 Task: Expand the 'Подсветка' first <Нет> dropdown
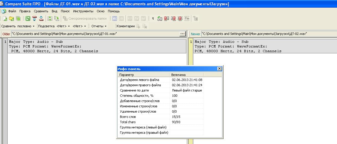pyautogui.click(x=63, y=26)
